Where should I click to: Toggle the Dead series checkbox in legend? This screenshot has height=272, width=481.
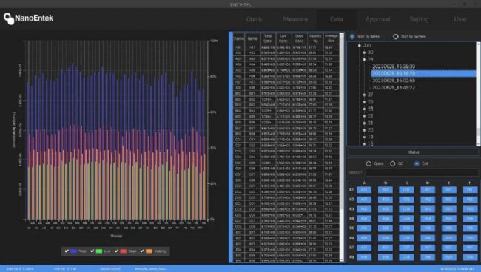(x=117, y=251)
